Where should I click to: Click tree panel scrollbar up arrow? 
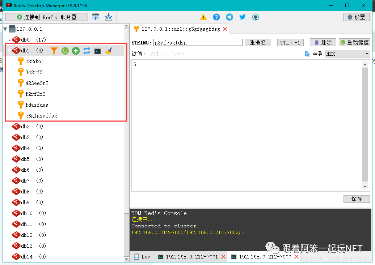coord(127,26)
